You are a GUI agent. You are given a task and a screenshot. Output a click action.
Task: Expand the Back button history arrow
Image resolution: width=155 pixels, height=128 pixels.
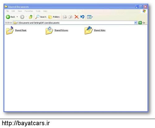17,17
